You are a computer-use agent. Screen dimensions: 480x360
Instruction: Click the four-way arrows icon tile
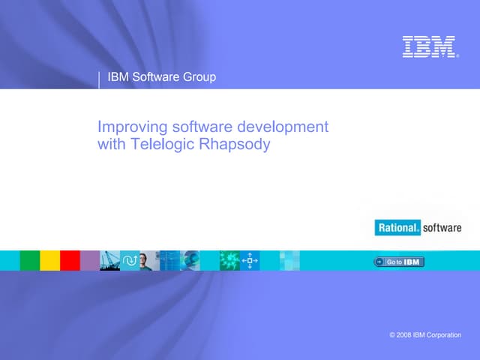click(x=250, y=260)
